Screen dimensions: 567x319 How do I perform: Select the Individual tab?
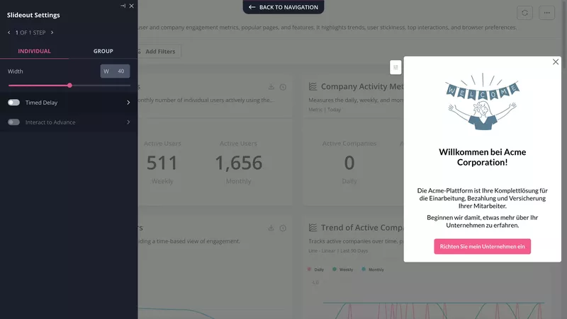pyautogui.click(x=34, y=51)
